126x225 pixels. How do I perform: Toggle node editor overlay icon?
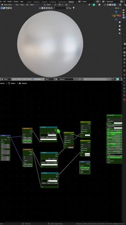point(118,79)
